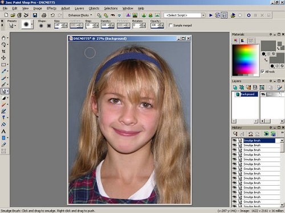Toggle the All tools checkbox
285x213 pixels.
(262, 72)
